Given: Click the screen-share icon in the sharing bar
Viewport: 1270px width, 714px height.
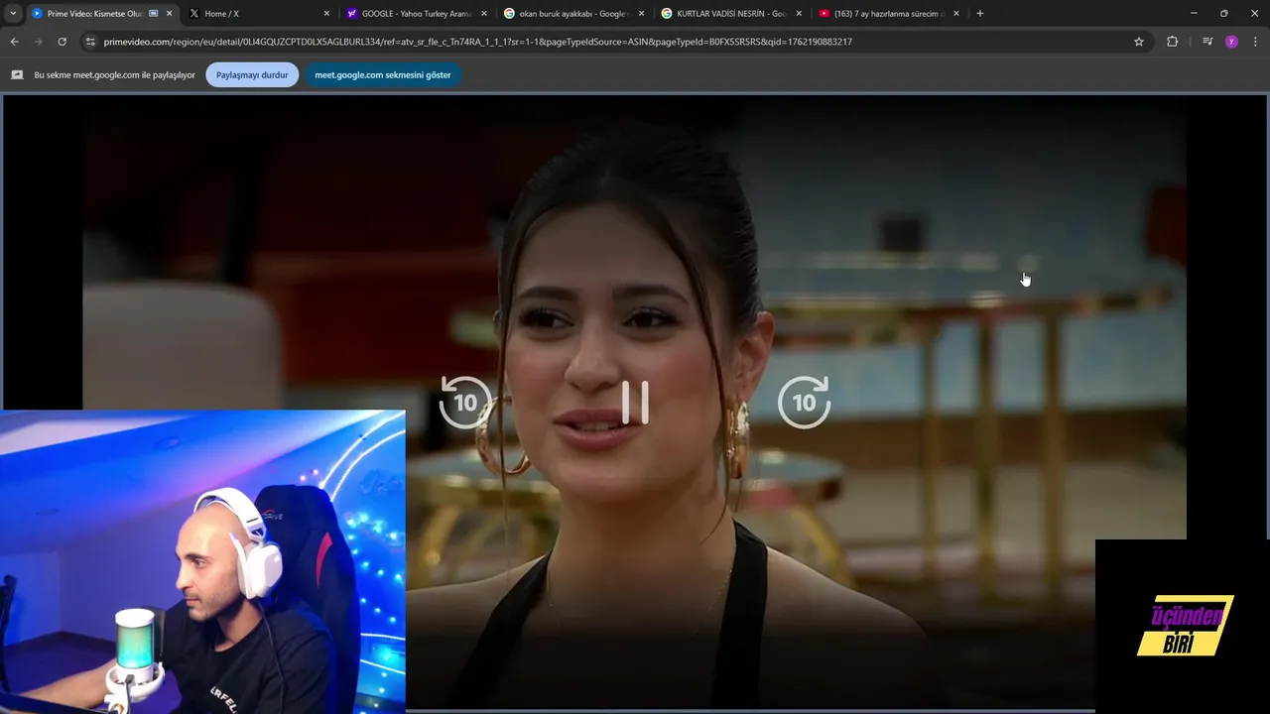Looking at the screenshot, I should (x=17, y=74).
